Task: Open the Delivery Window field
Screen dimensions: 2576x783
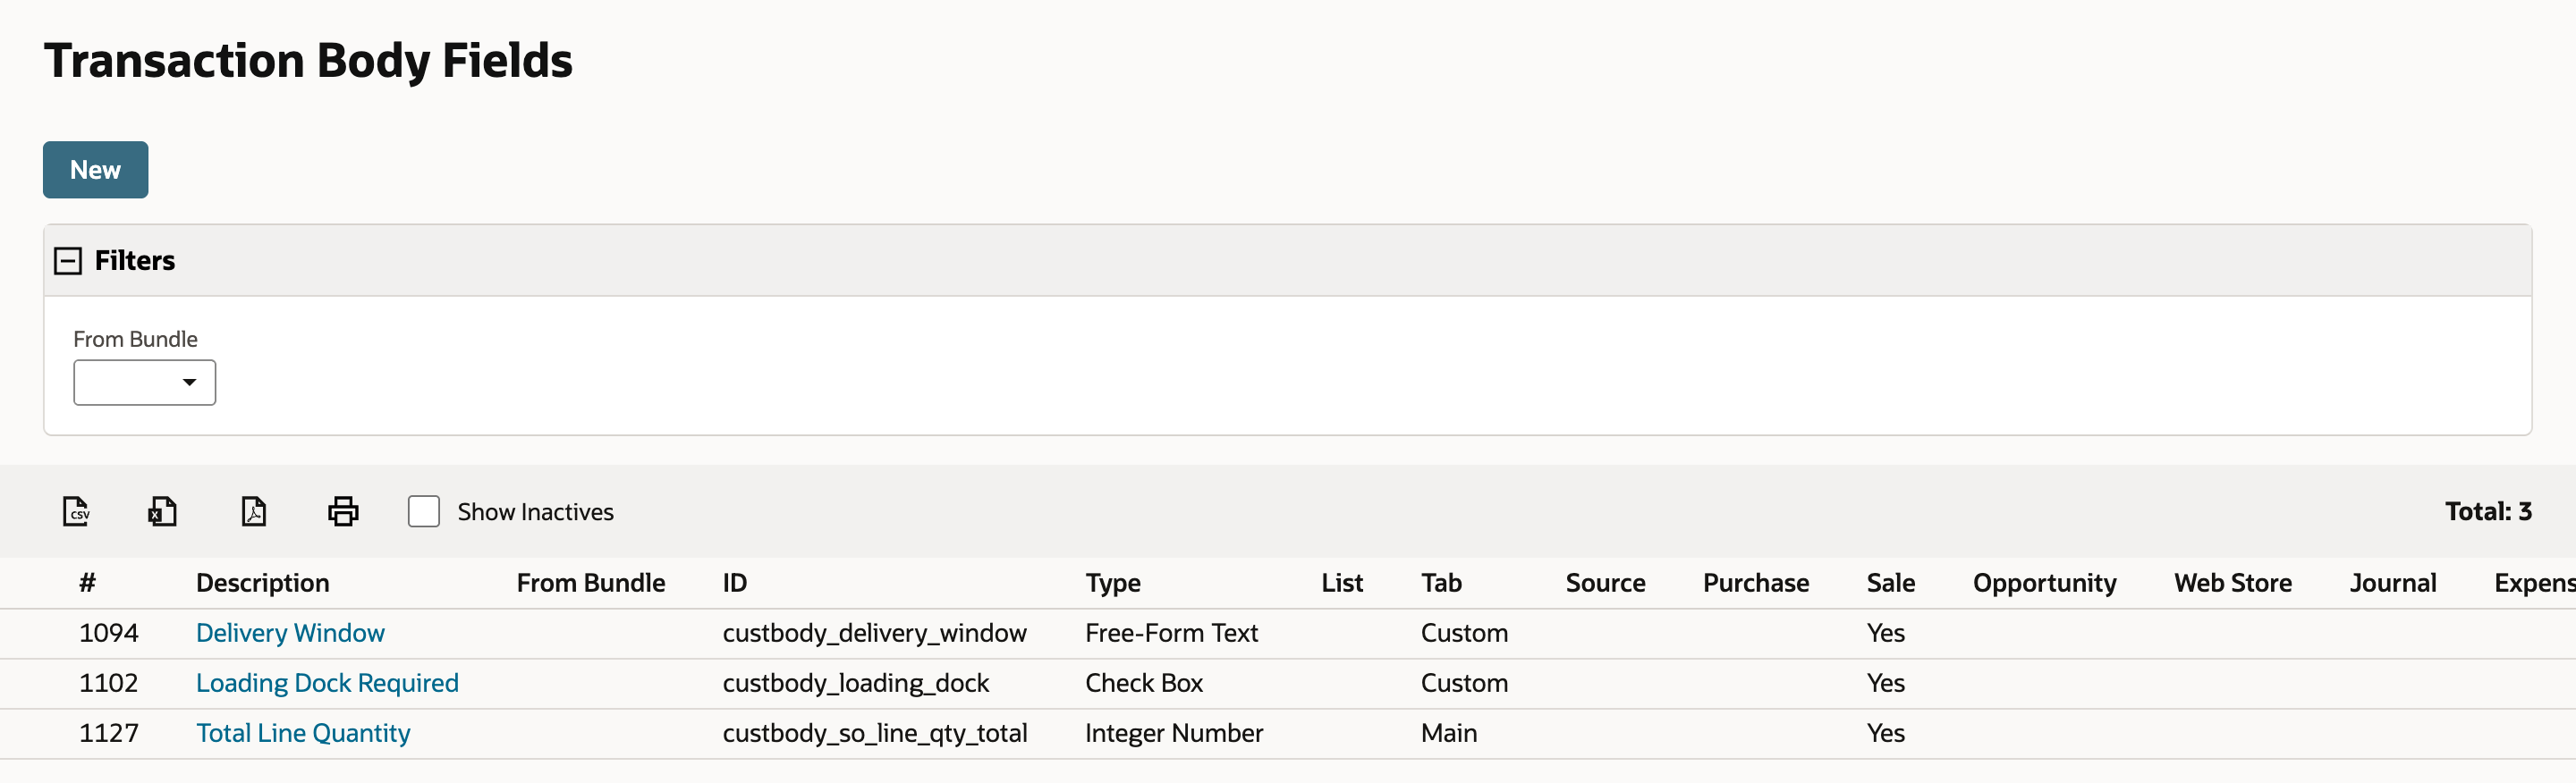Action: pyautogui.click(x=290, y=633)
